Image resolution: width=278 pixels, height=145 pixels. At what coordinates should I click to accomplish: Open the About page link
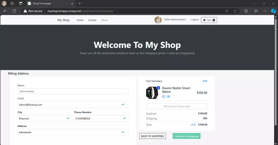[x=105, y=20]
